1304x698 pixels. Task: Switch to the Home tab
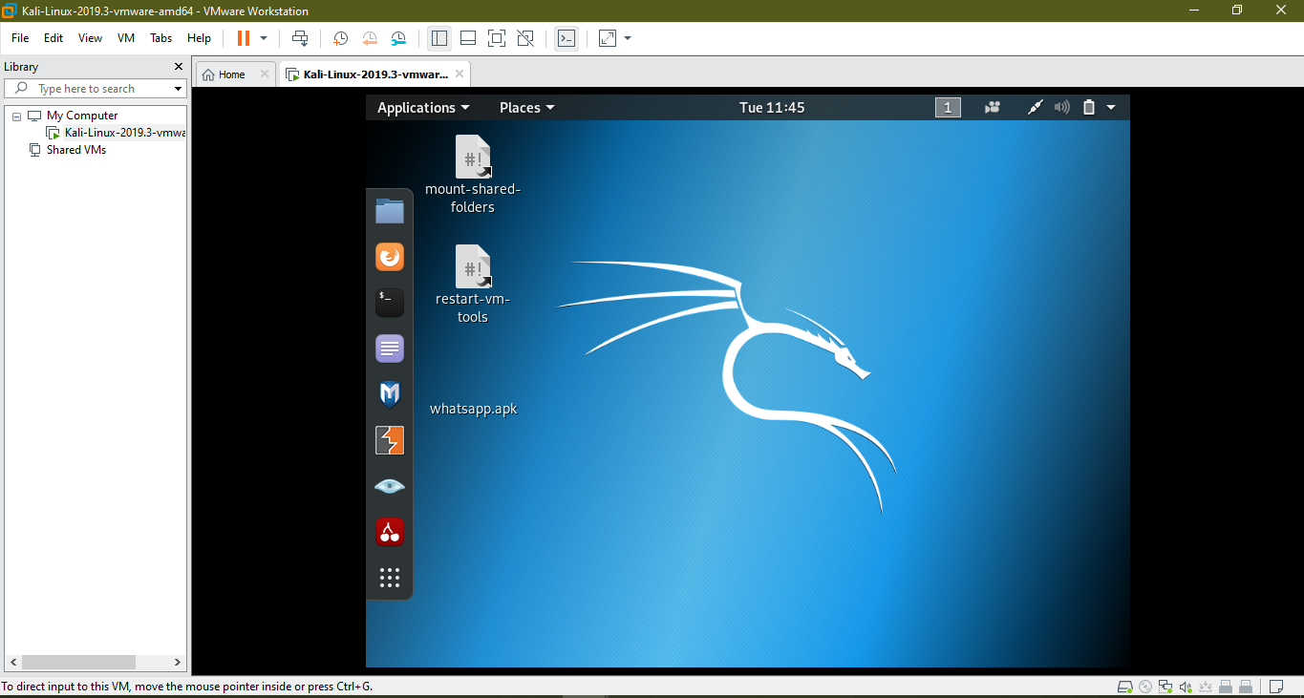(x=235, y=74)
